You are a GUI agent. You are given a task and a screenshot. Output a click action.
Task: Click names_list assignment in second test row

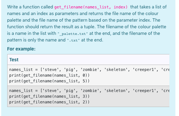pos(89,91)
